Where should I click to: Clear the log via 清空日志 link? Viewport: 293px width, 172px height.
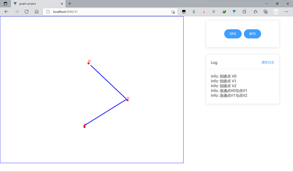click(268, 62)
